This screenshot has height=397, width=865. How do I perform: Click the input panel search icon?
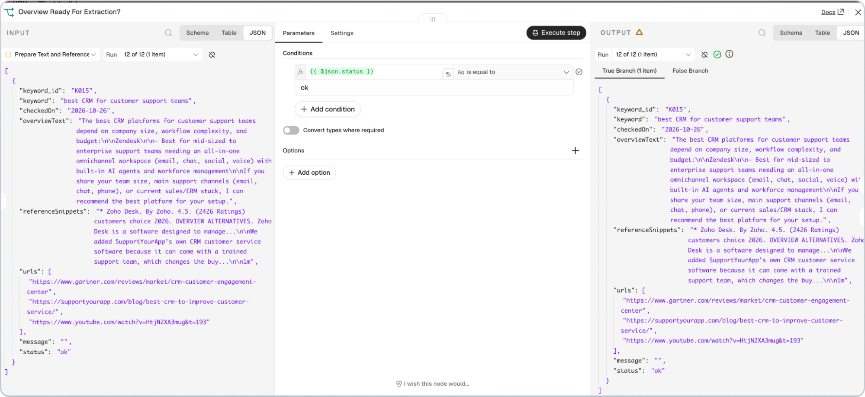coord(168,33)
